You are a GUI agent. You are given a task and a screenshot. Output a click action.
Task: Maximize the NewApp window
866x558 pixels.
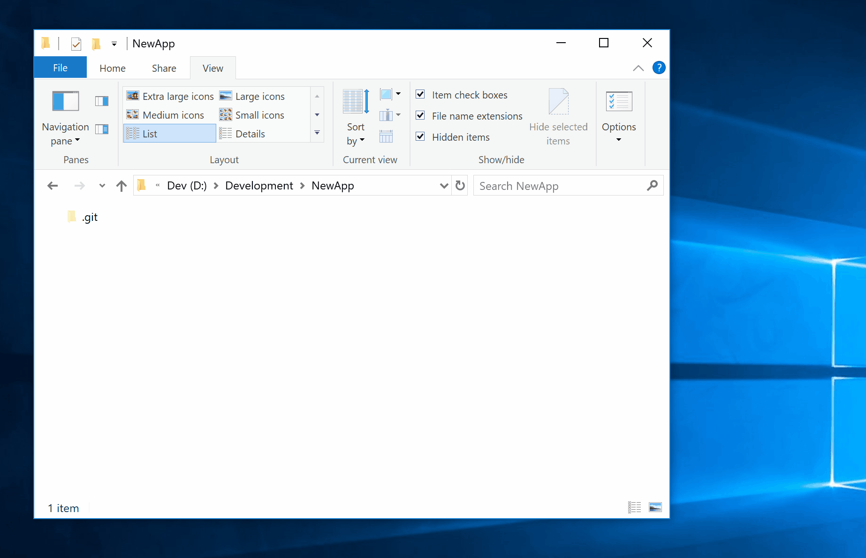pyautogui.click(x=604, y=43)
